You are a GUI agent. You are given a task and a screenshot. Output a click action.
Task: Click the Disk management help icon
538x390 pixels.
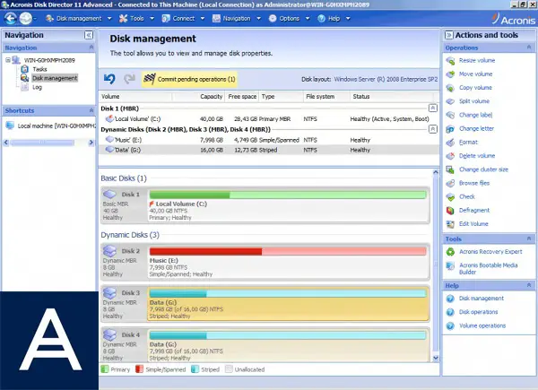click(450, 299)
